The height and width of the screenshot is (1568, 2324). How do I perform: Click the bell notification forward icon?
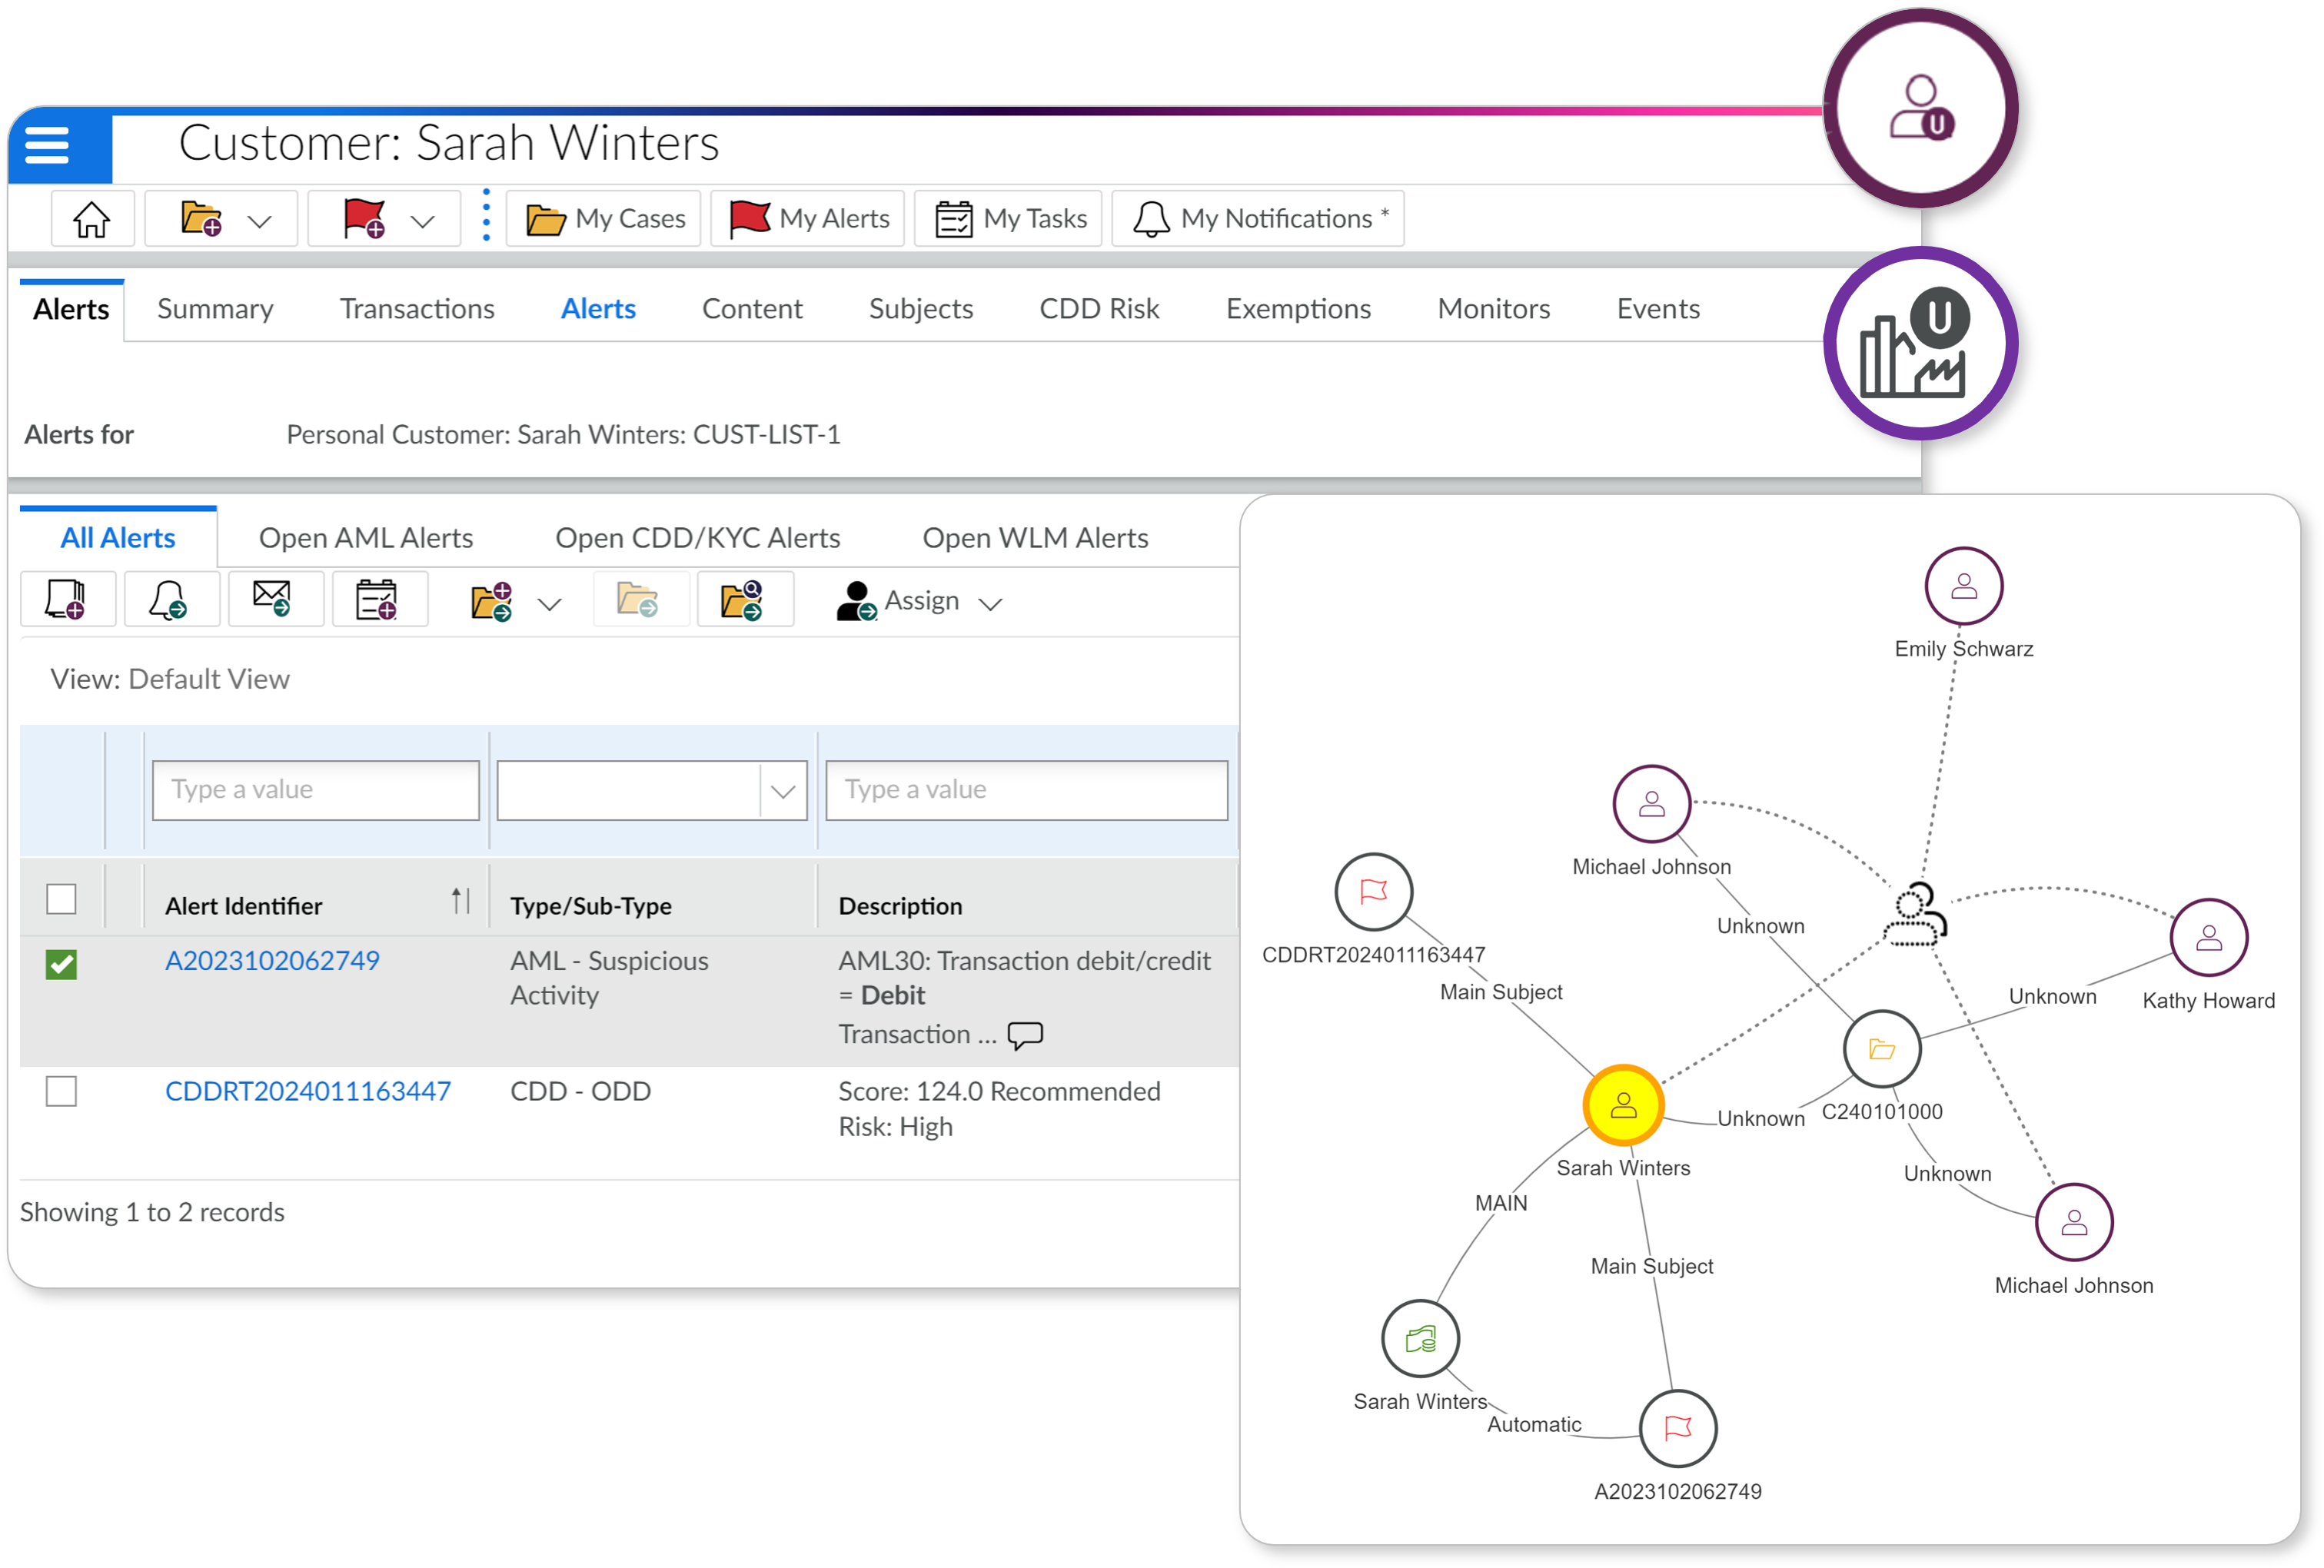(169, 600)
